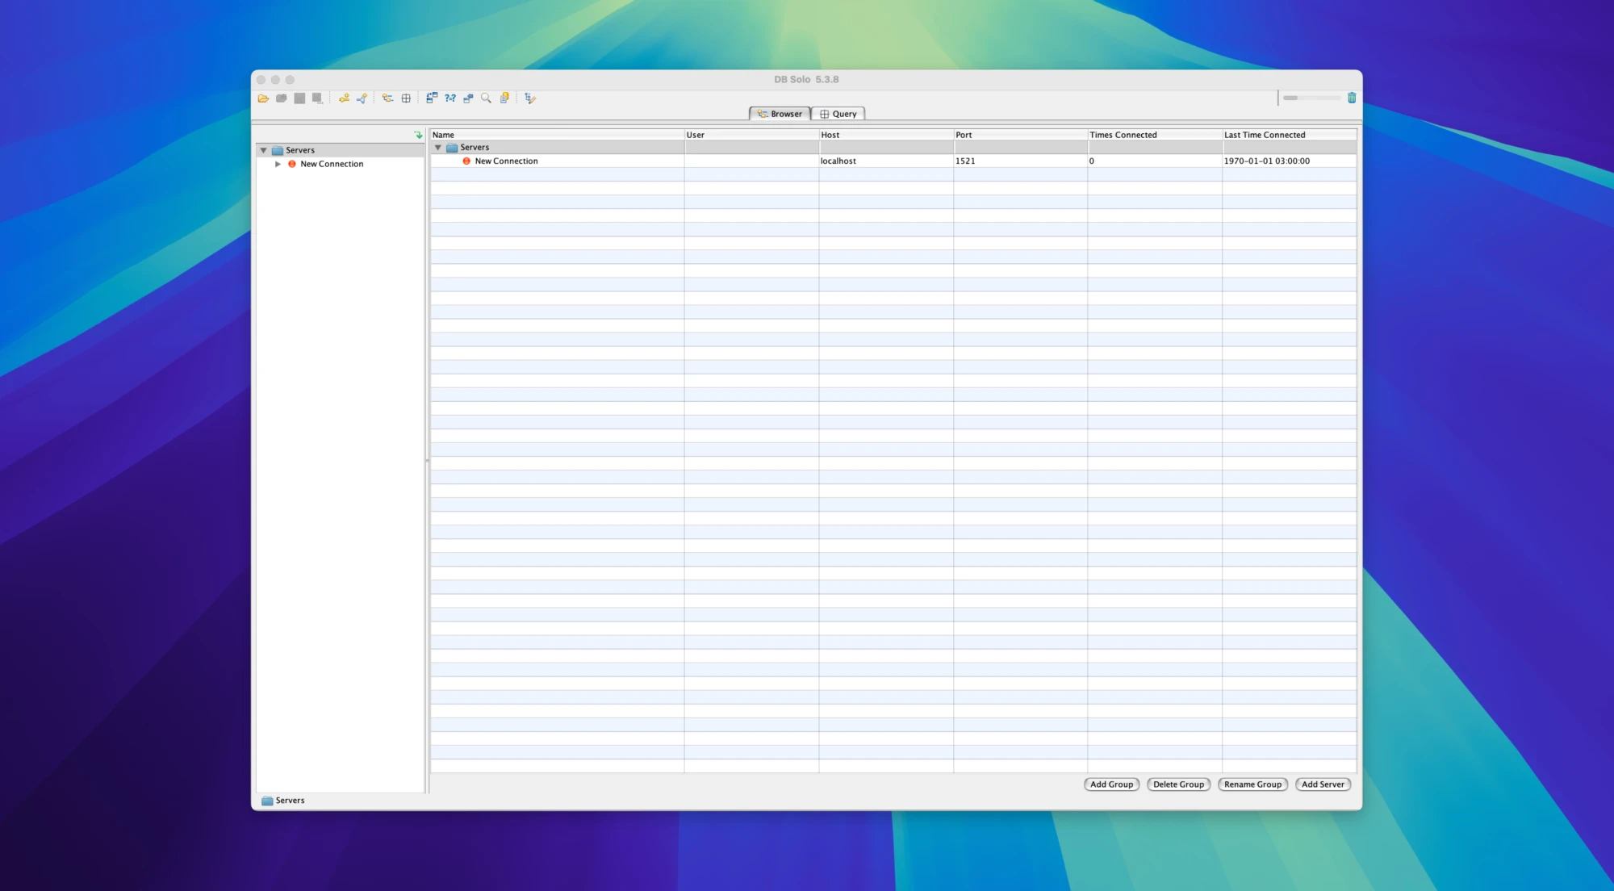1614x891 pixels.
Task: Click the trash can garbage collect icon
Action: click(1352, 98)
